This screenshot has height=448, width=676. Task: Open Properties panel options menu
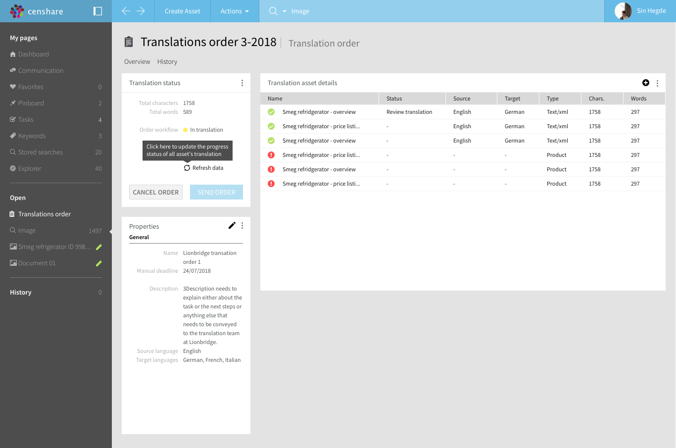[x=242, y=226]
